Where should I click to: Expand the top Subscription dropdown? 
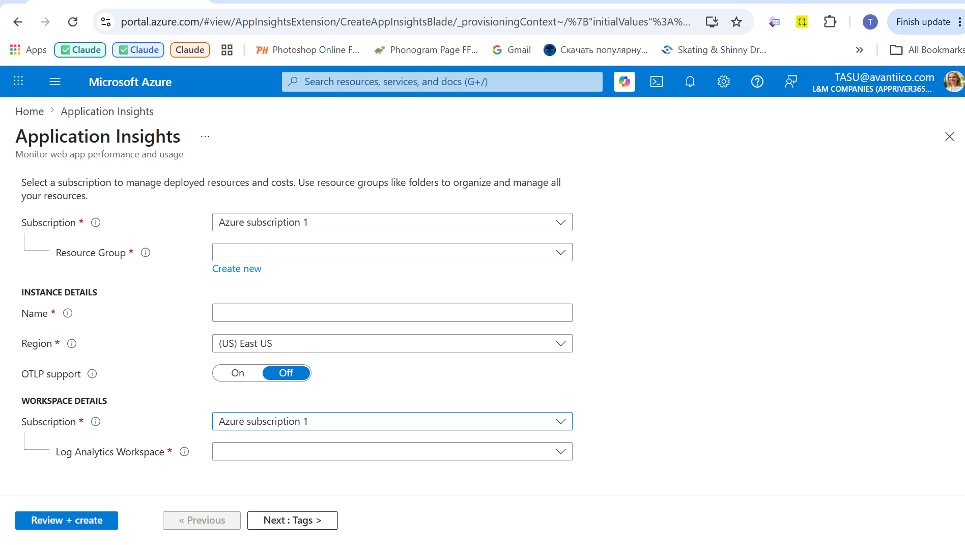coord(392,222)
